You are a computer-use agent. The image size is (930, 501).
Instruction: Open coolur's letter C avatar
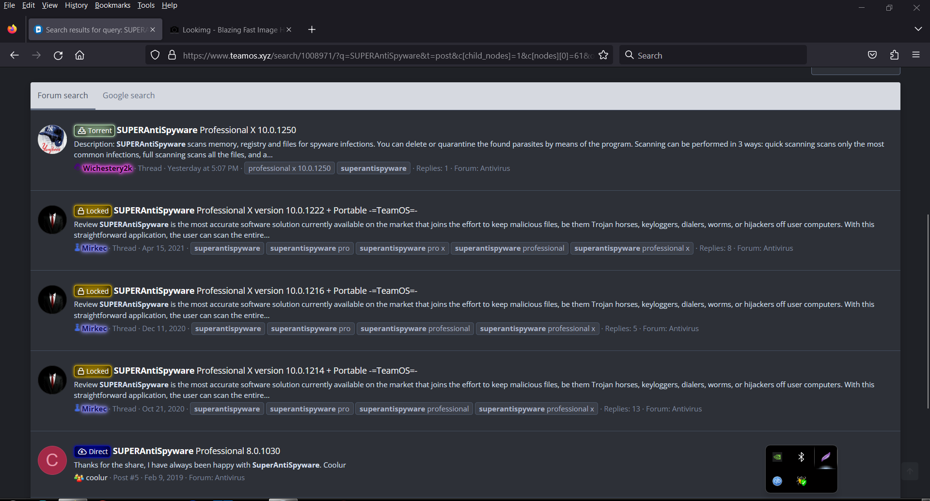[52, 460]
